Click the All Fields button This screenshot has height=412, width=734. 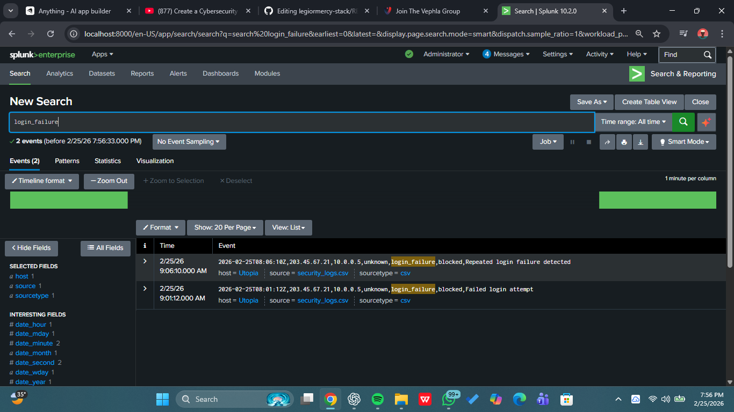point(105,248)
